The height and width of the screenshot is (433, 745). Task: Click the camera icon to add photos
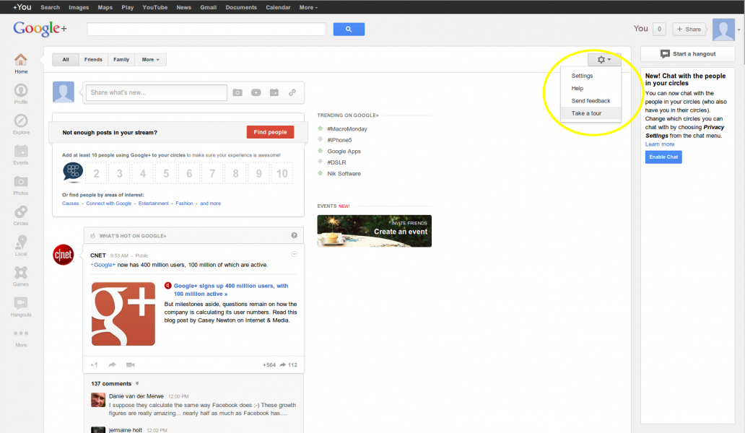pos(237,92)
